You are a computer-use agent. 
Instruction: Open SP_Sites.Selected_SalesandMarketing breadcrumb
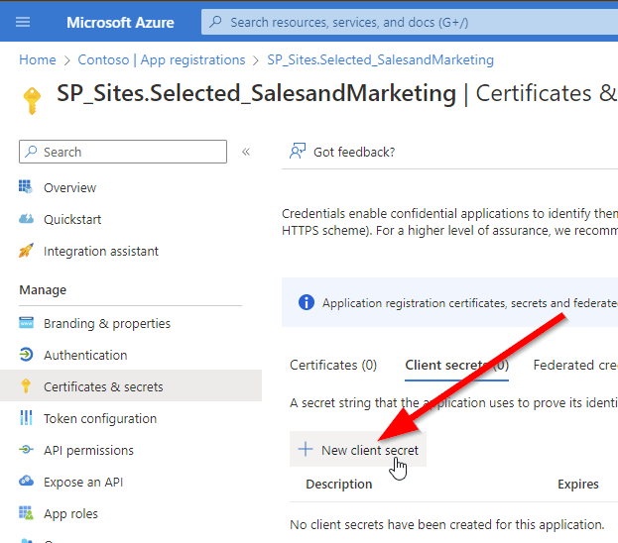(380, 59)
